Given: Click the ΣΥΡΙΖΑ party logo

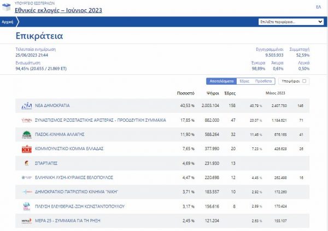Looking at the screenshot, I should pyautogui.click(x=27, y=120).
